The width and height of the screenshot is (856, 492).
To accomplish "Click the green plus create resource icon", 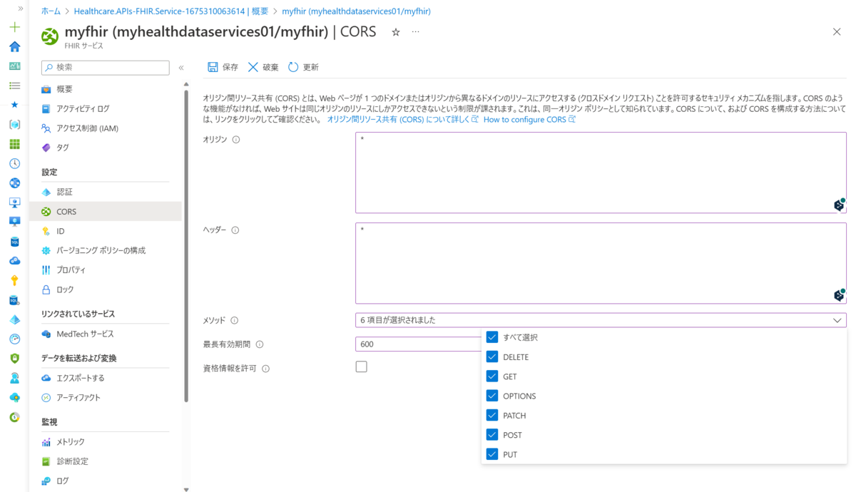I will 14,27.
